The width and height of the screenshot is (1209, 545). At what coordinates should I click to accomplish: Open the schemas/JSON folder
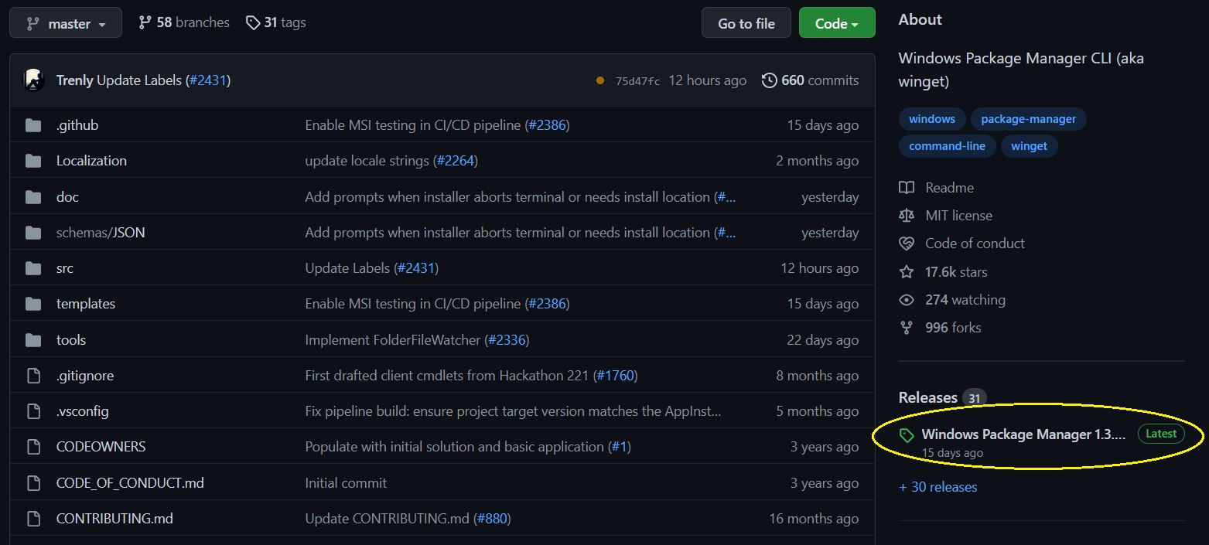[101, 233]
